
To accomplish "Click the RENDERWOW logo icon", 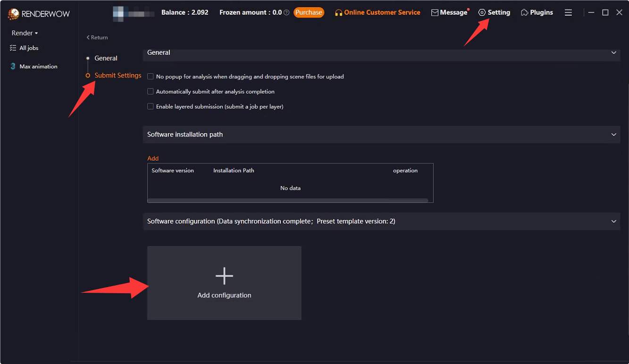I will 14,14.
